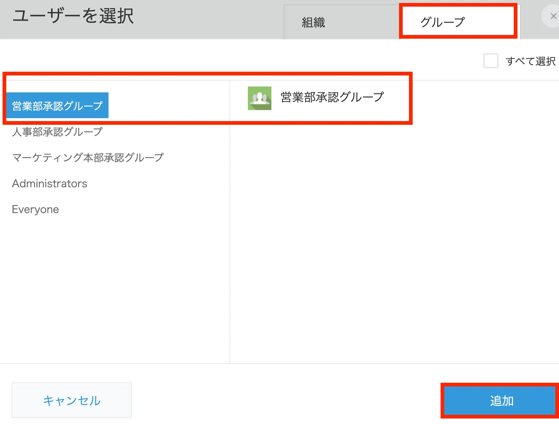Close the user selection dialog
This screenshot has height=424, width=559.
pos(553,16)
